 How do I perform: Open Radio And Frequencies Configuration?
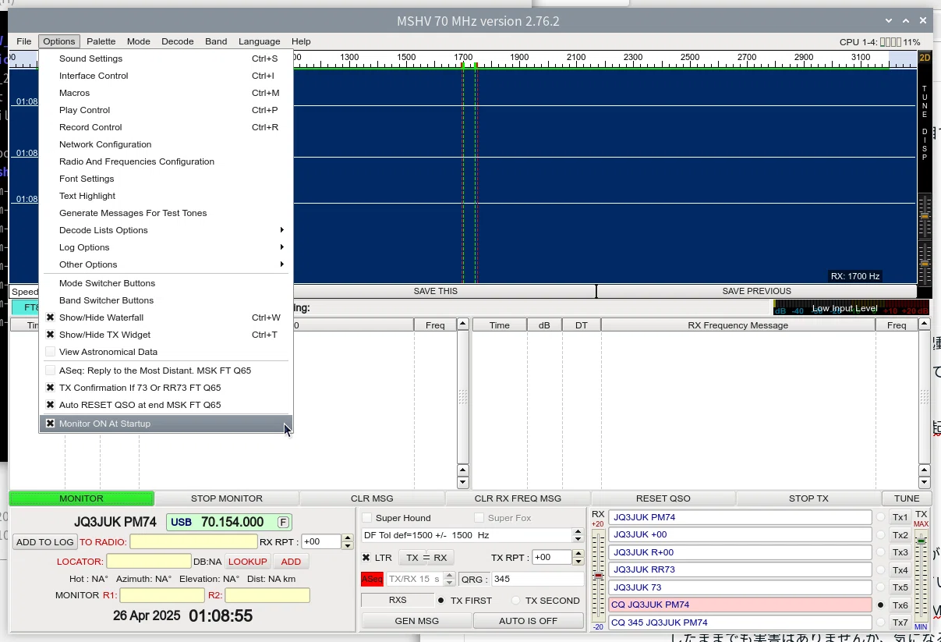[166, 161]
